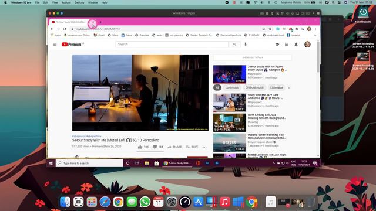Open the YouTube hamburger guide menu
The image size is (376, 211).
click(x=55, y=45)
